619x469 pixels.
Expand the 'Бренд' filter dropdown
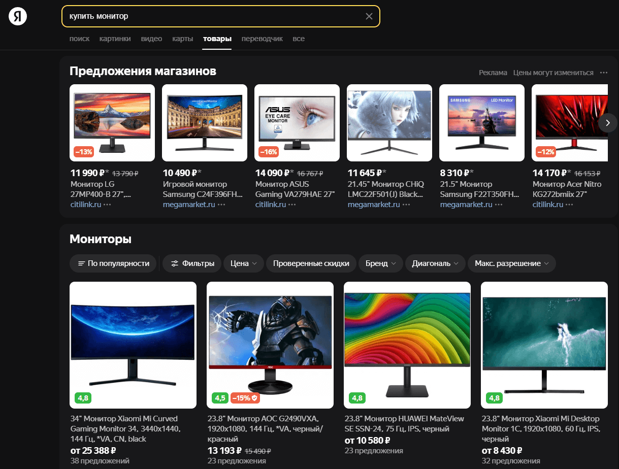coord(381,263)
